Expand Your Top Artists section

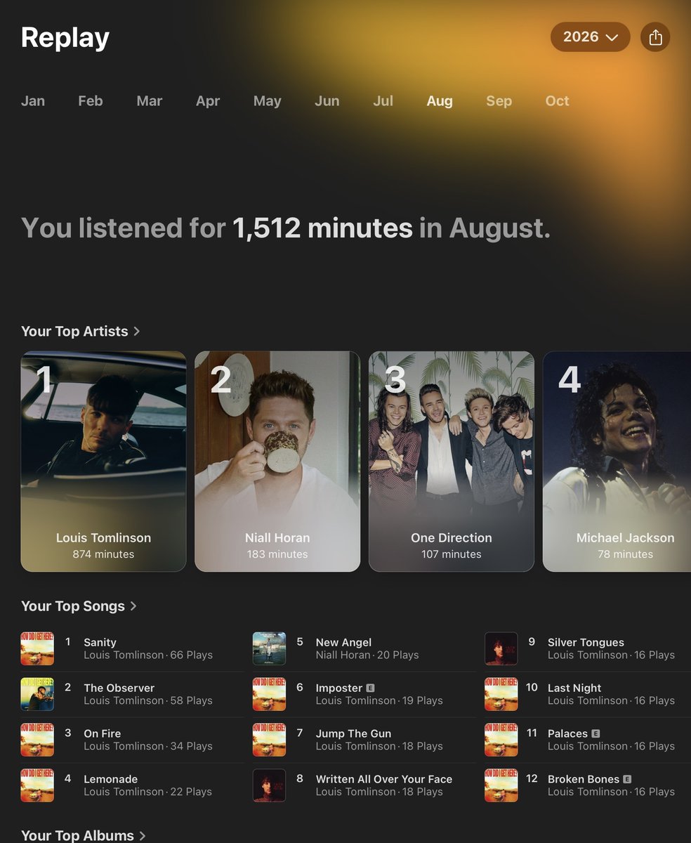point(81,331)
